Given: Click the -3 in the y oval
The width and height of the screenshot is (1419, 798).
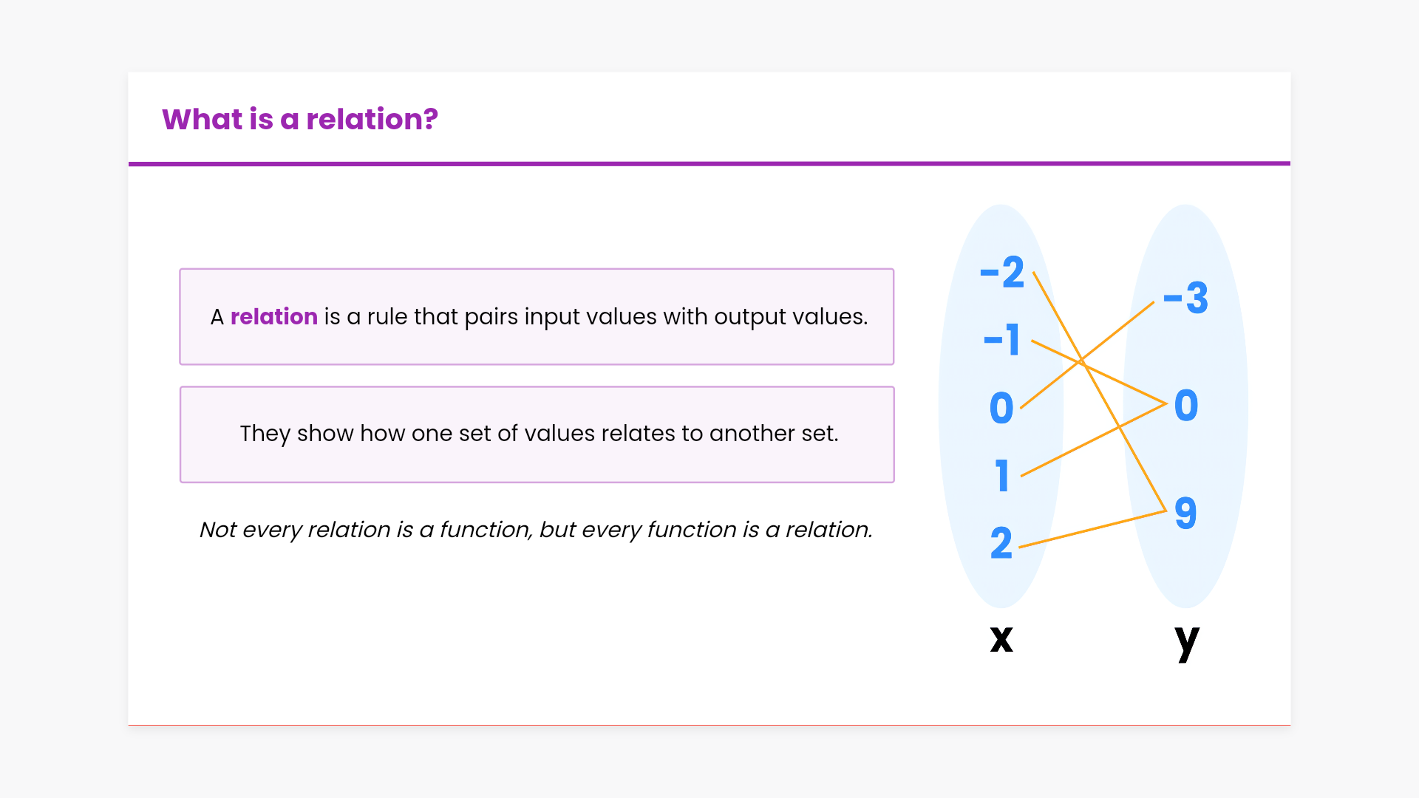Looking at the screenshot, I should pyautogui.click(x=1186, y=298).
